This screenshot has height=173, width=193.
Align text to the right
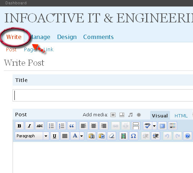[104, 126]
